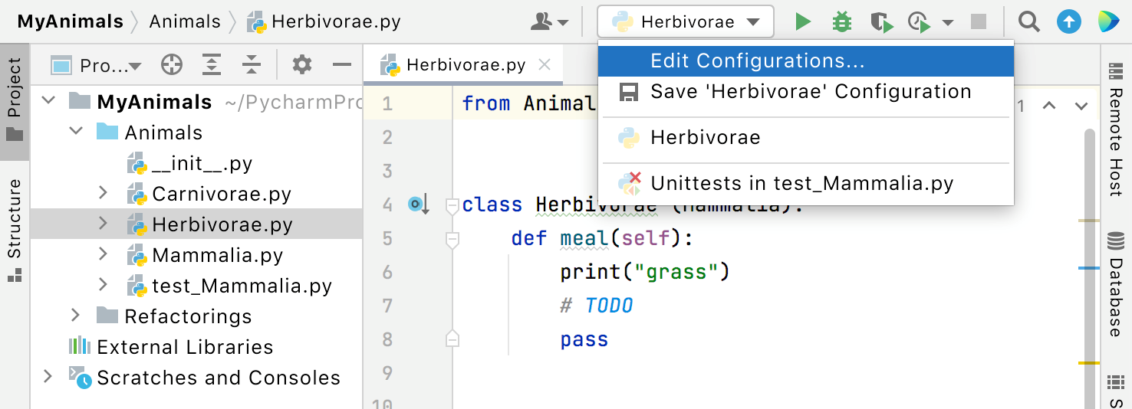Run the Herbivorae configuration with green play button
Screen dimensions: 1132x409
(x=803, y=21)
